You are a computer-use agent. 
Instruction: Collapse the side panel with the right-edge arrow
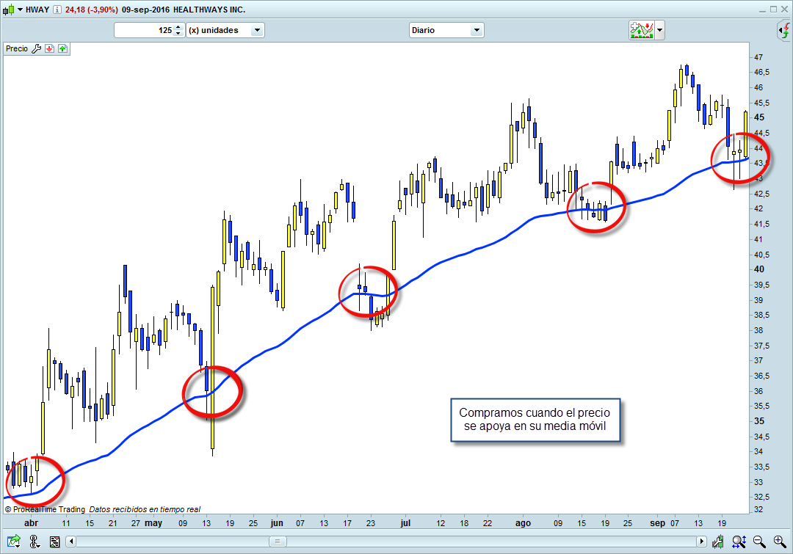[781, 30]
